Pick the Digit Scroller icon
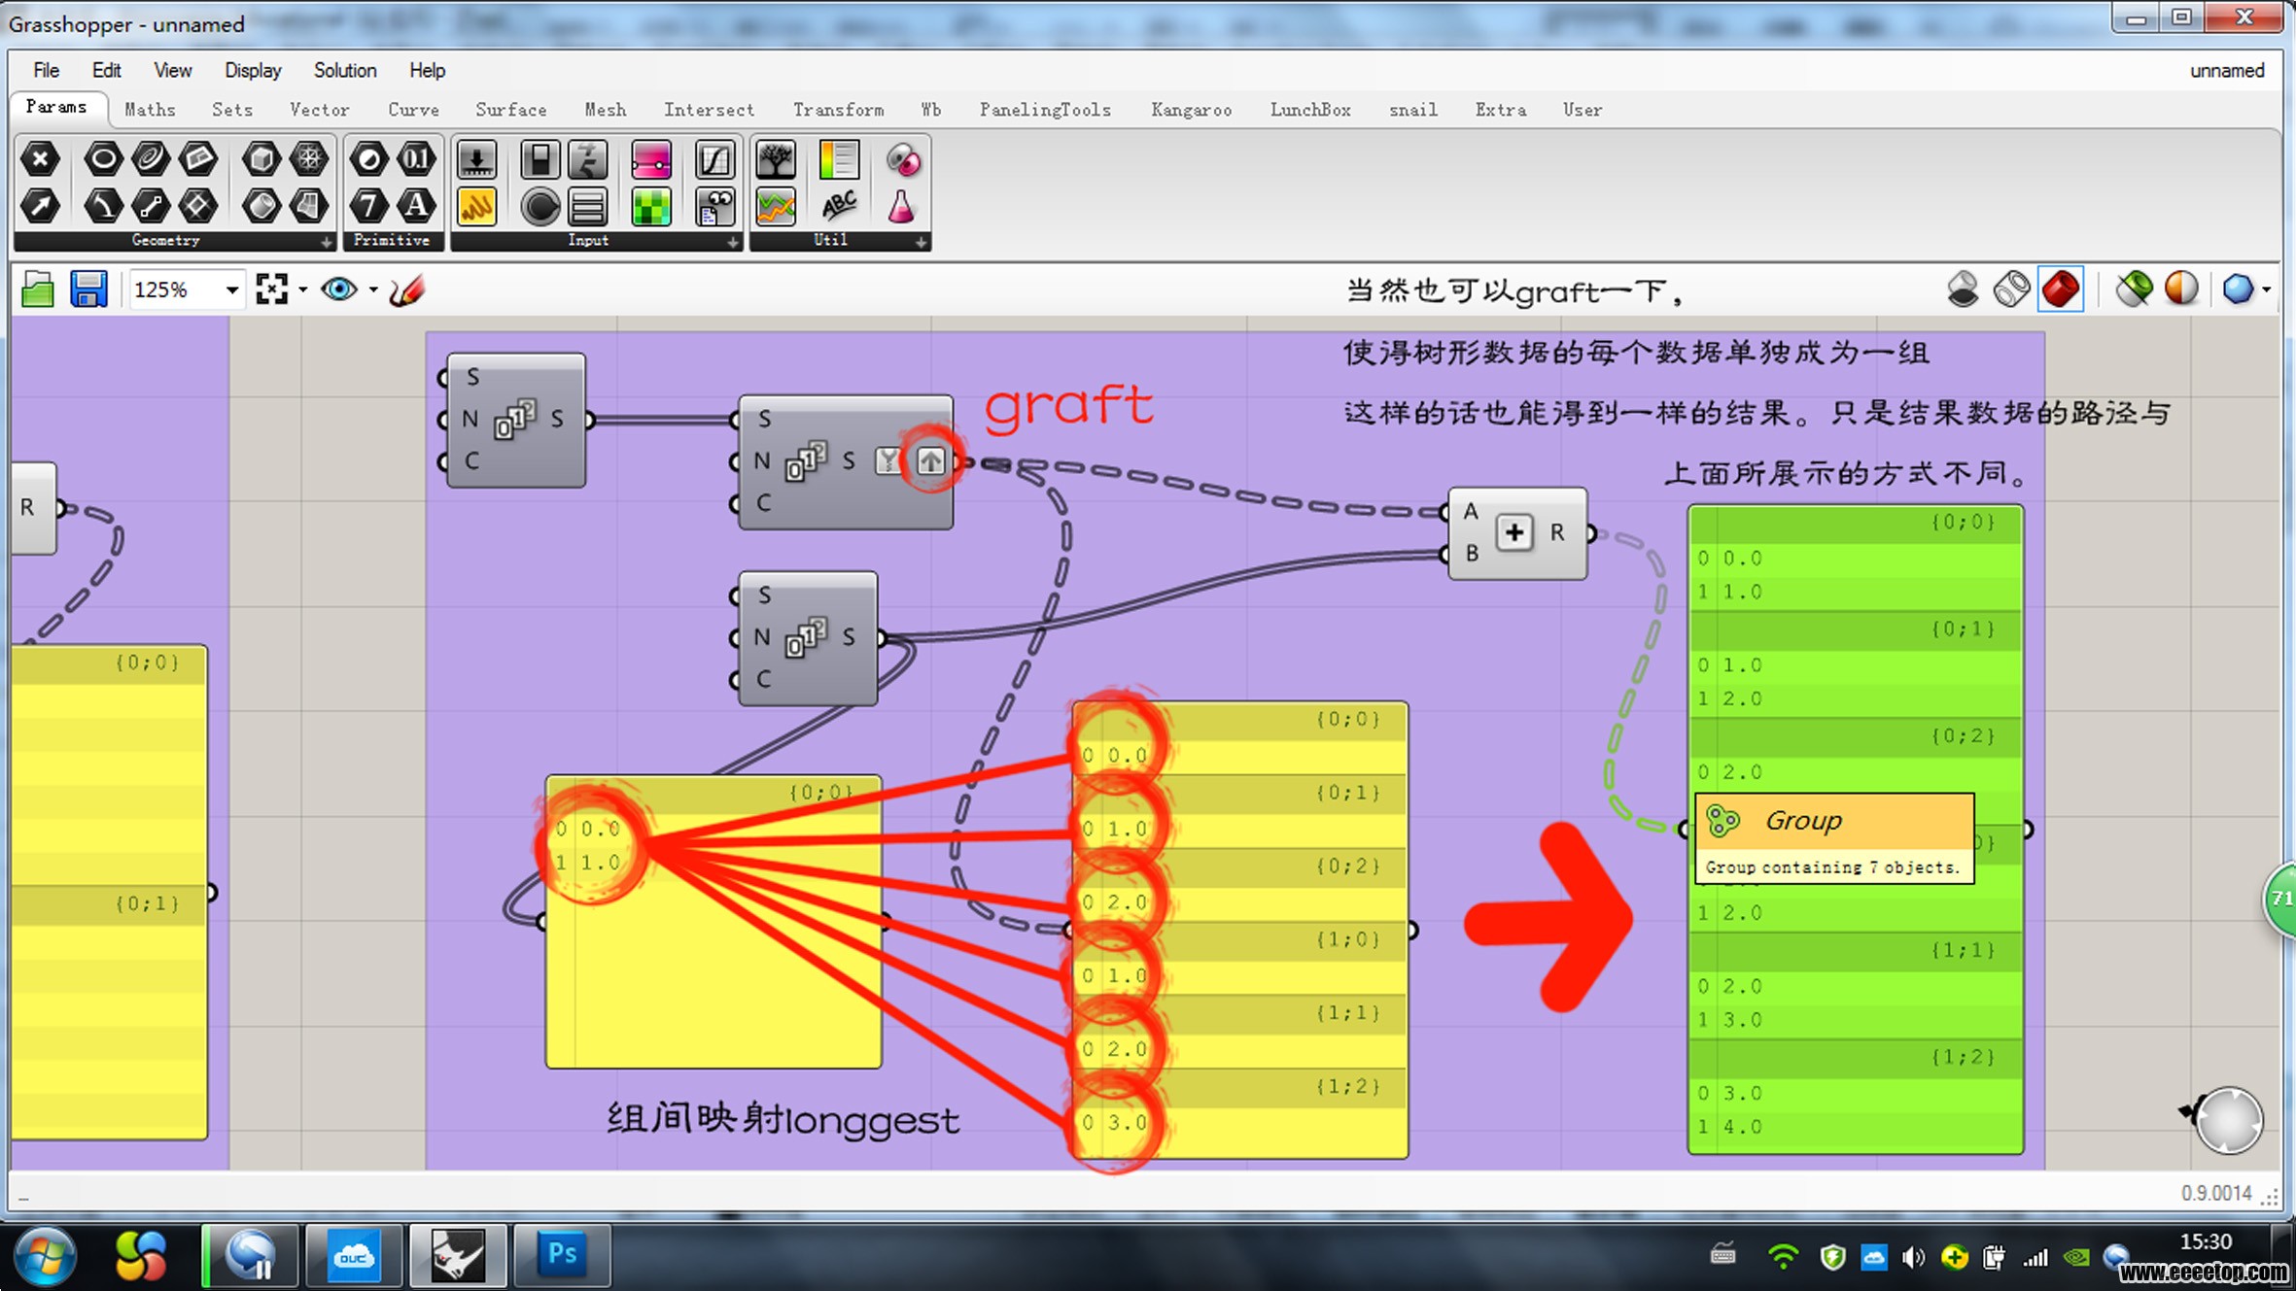The height and width of the screenshot is (1291, 2296). coord(587,160)
